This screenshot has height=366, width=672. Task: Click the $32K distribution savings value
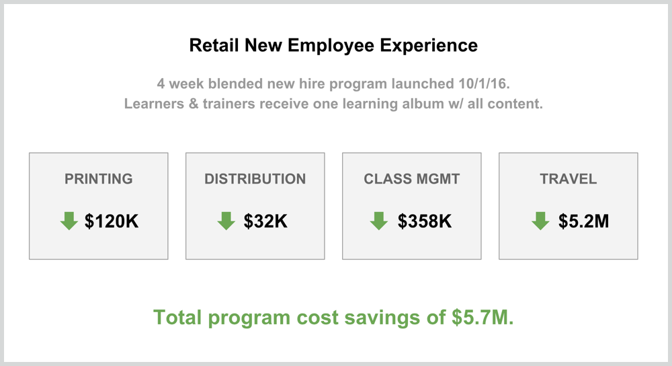click(x=265, y=221)
